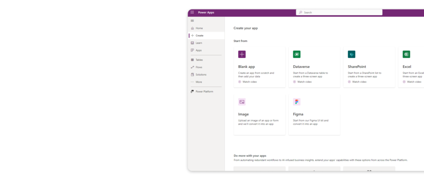
Task: Watch video link for Dataverse
Action: click(x=304, y=82)
